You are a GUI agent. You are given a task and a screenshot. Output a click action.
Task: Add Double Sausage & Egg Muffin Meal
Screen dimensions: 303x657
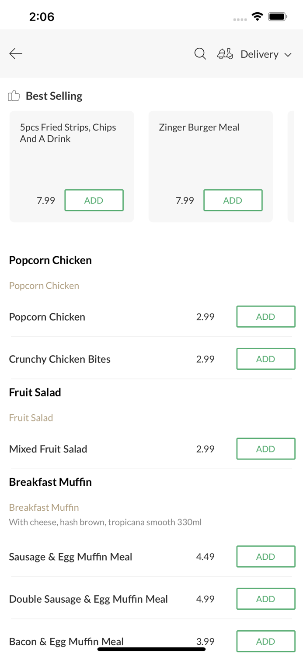[266, 598]
